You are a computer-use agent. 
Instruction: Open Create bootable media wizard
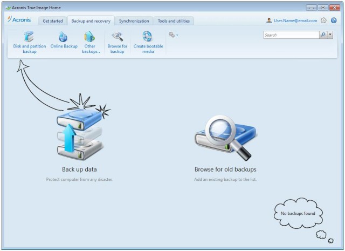click(x=148, y=43)
